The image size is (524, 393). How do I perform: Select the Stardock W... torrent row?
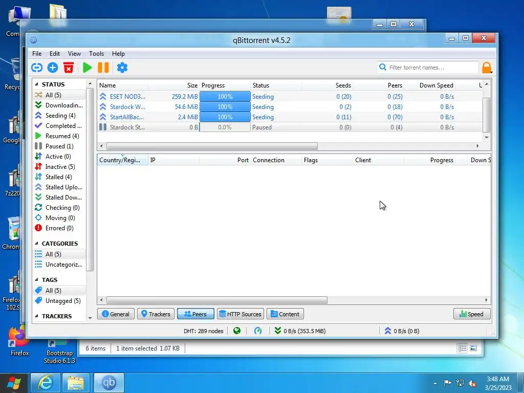click(x=290, y=107)
